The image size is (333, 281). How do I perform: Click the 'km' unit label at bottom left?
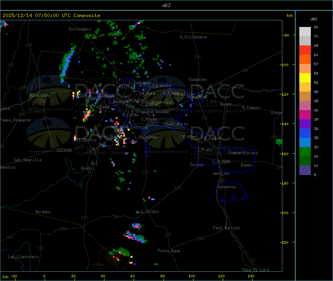(x=5, y=277)
